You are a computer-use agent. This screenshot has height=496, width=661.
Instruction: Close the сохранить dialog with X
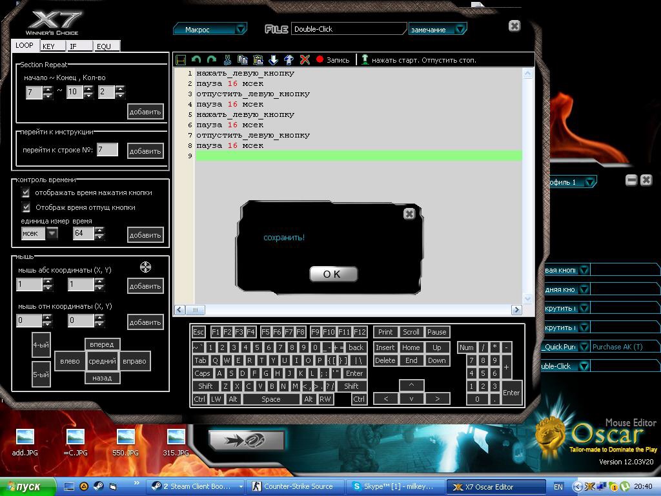pyautogui.click(x=409, y=214)
